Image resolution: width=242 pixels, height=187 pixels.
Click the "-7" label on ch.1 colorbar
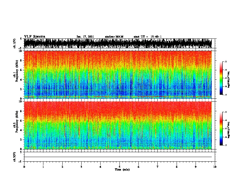[225, 95]
